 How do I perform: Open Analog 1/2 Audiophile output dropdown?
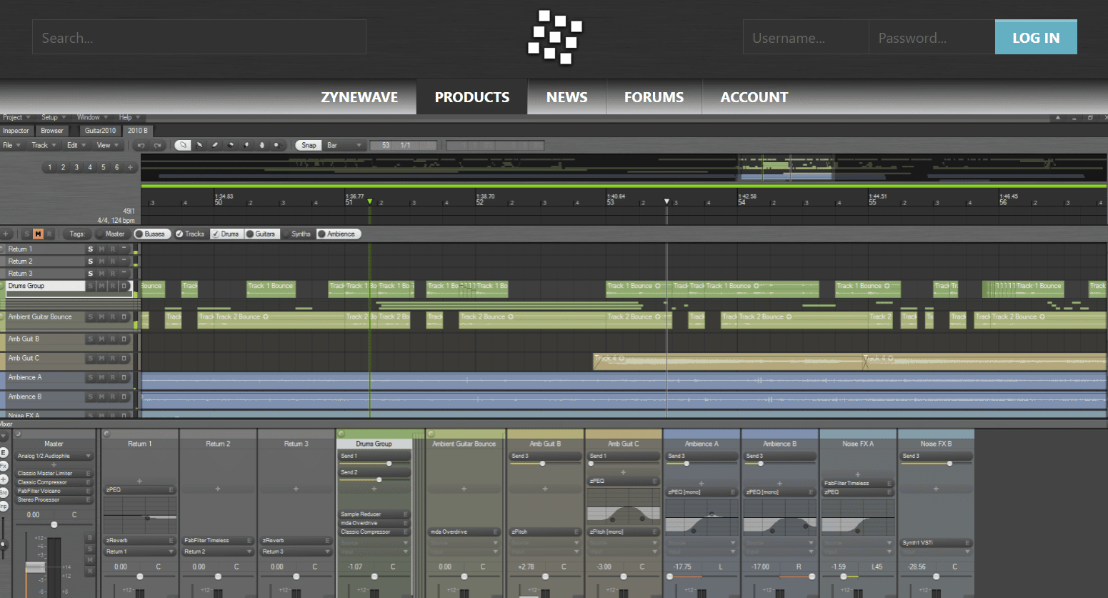pyautogui.click(x=54, y=456)
